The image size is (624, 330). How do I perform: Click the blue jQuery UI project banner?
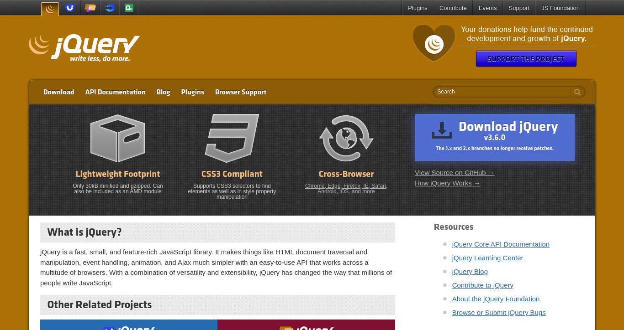129,325
